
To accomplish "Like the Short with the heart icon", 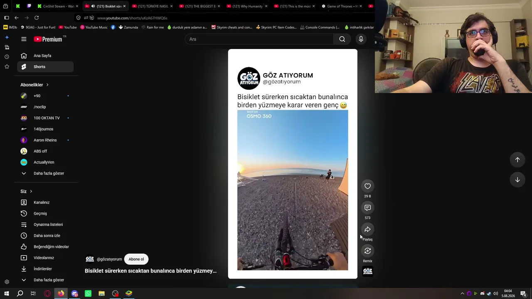I will point(367,186).
